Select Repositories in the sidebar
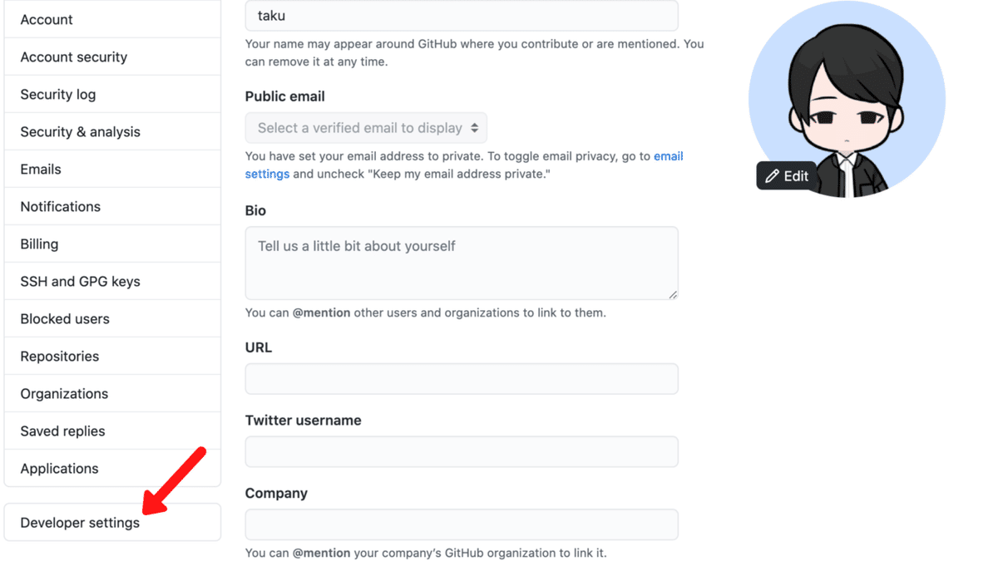 (60, 356)
